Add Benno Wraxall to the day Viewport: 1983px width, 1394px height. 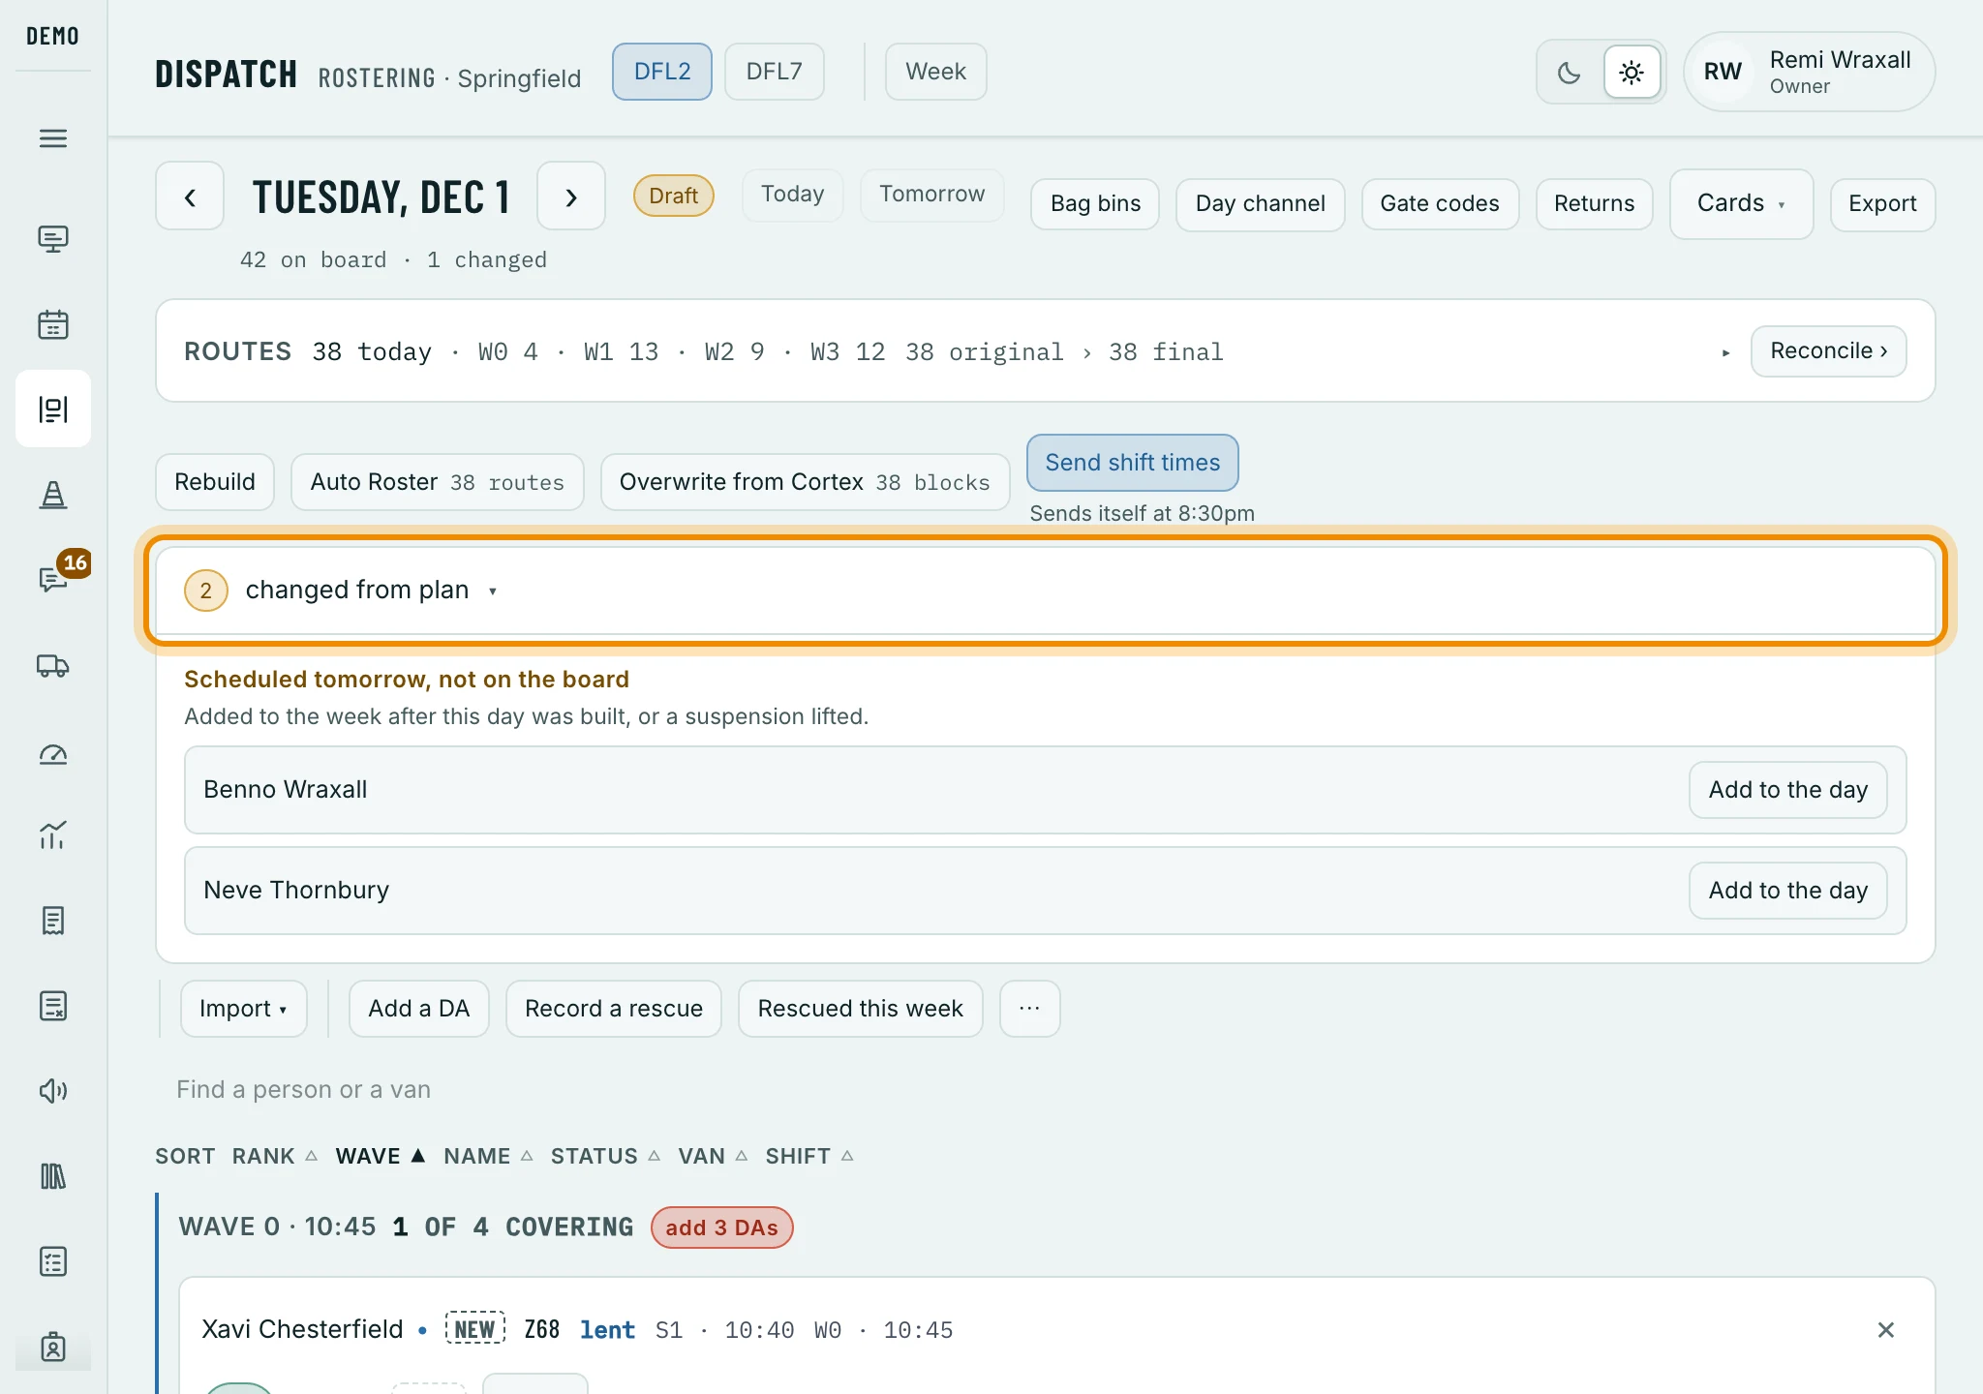(x=1787, y=790)
